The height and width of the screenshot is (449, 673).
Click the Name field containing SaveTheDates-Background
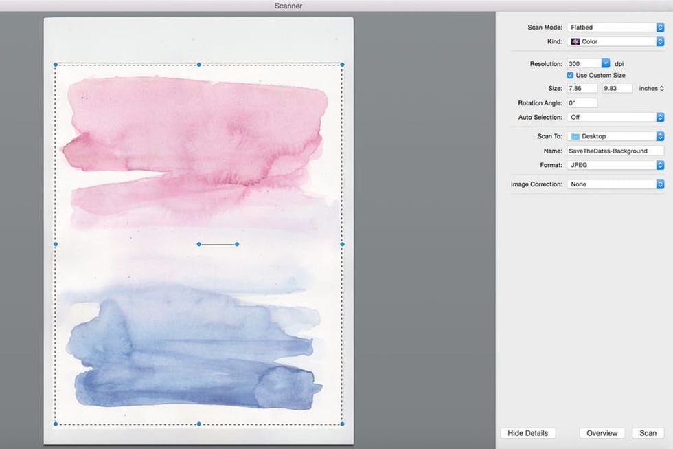[x=615, y=151]
